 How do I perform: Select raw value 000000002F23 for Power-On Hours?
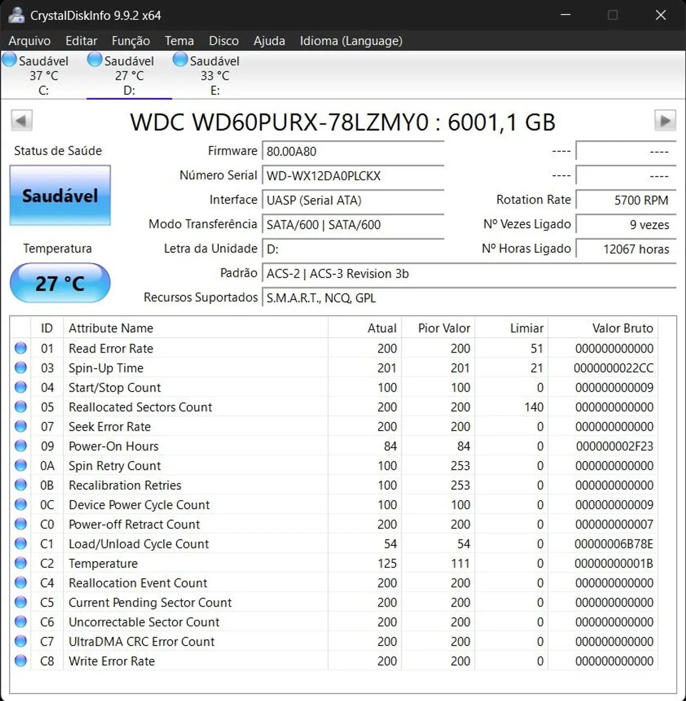pos(614,446)
